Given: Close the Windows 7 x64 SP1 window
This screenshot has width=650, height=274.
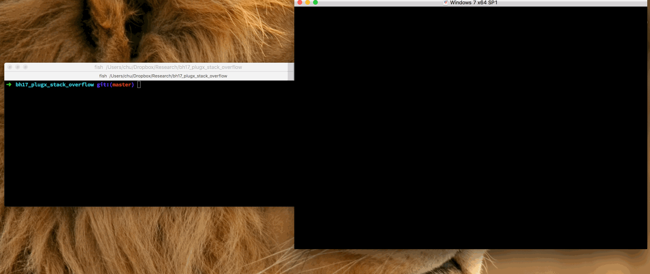Looking at the screenshot, I should (300, 2).
